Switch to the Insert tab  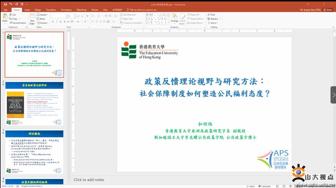click(x=27, y=10)
